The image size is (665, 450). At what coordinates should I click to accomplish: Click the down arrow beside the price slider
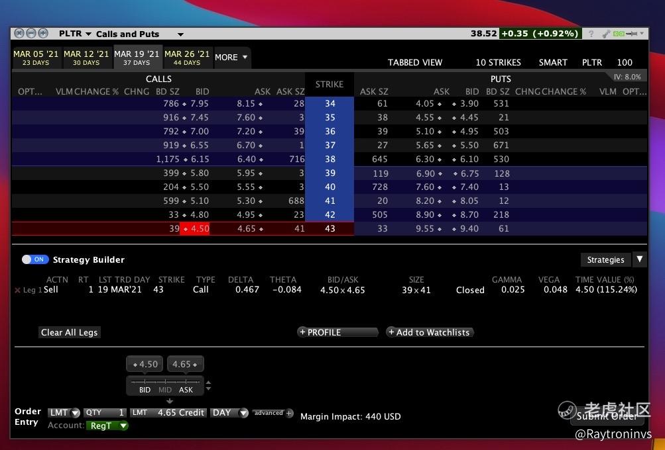[208, 388]
